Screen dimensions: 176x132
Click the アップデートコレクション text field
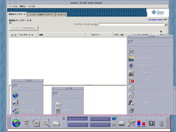coord(131,24)
